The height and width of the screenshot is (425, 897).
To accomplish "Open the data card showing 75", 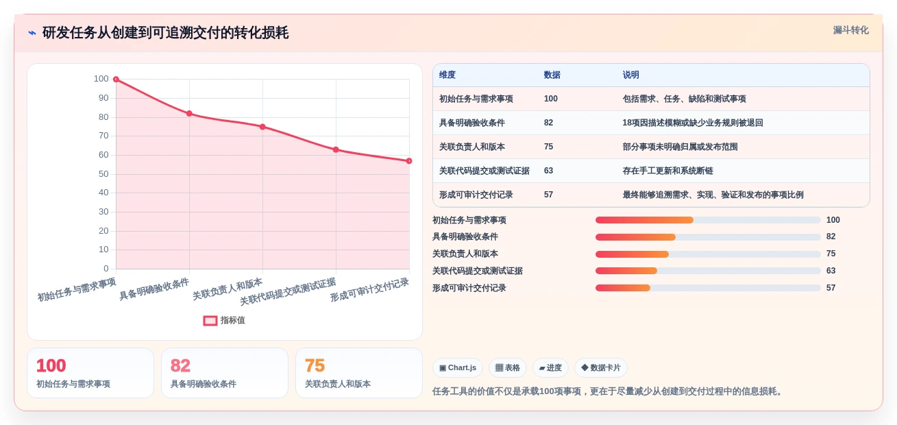I will [x=359, y=373].
